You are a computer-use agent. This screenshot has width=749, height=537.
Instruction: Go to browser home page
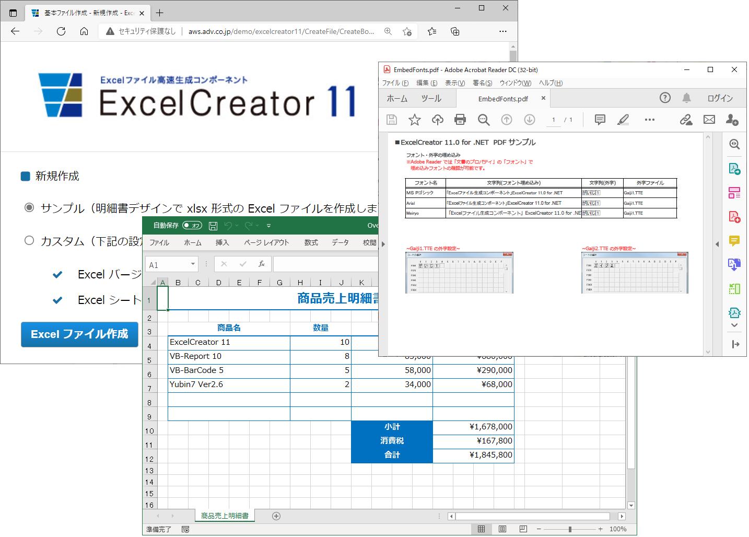point(84,31)
